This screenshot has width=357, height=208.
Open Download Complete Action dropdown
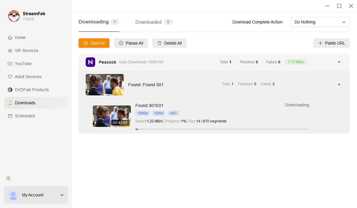320,22
